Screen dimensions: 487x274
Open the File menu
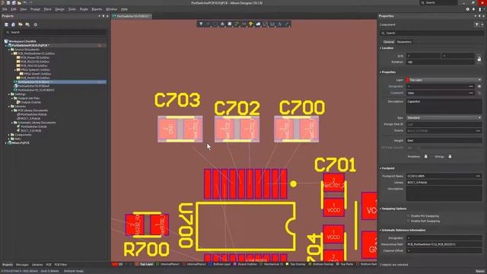pyautogui.click(x=5, y=9)
